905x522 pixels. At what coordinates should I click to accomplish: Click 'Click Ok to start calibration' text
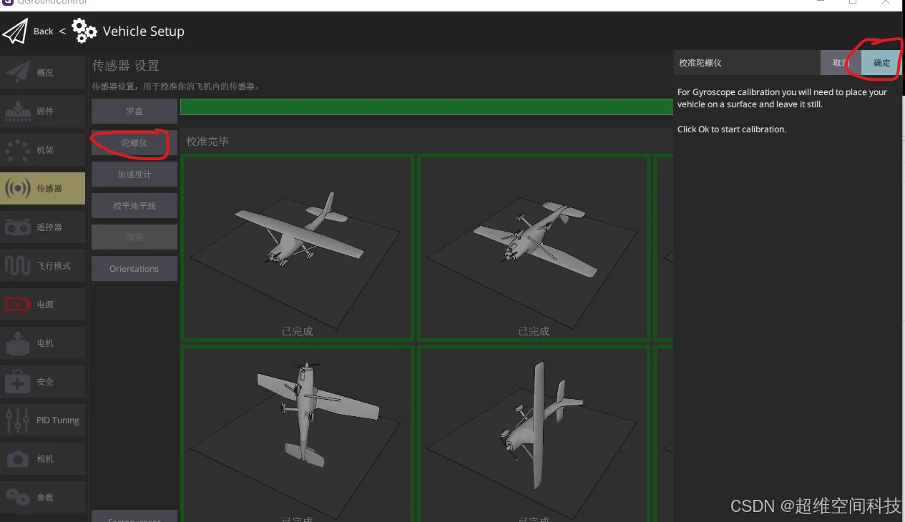point(732,129)
